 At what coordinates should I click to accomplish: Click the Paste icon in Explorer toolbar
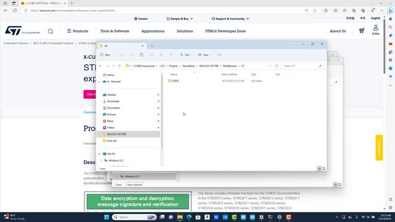(x=141, y=55)
